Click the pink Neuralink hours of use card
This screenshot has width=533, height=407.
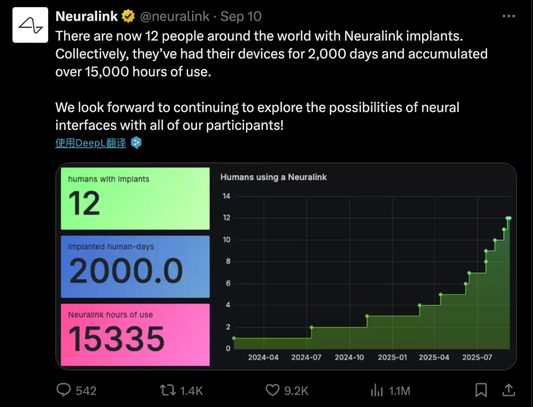click(x=135, y=335)
